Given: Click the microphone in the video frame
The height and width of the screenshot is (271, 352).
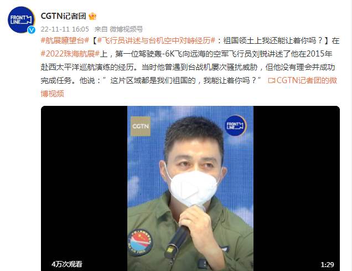Looking at the screenshot, I should click(x=177, y=242).
